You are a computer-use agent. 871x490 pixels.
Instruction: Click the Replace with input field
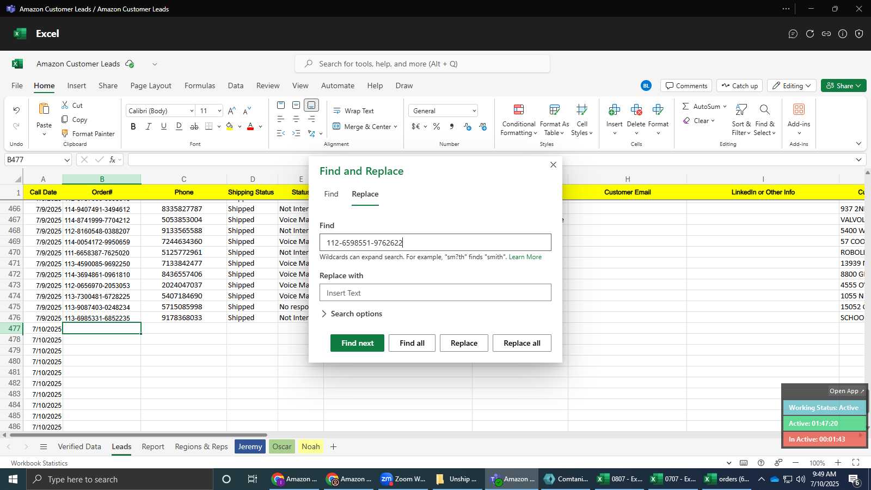pyautogui.click(x=436, y=292)
